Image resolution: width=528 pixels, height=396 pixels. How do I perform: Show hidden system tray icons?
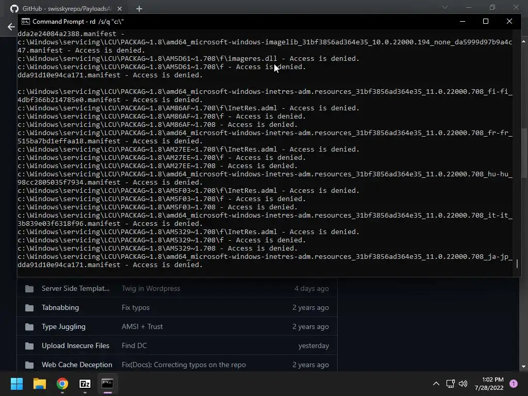point(436,384)
